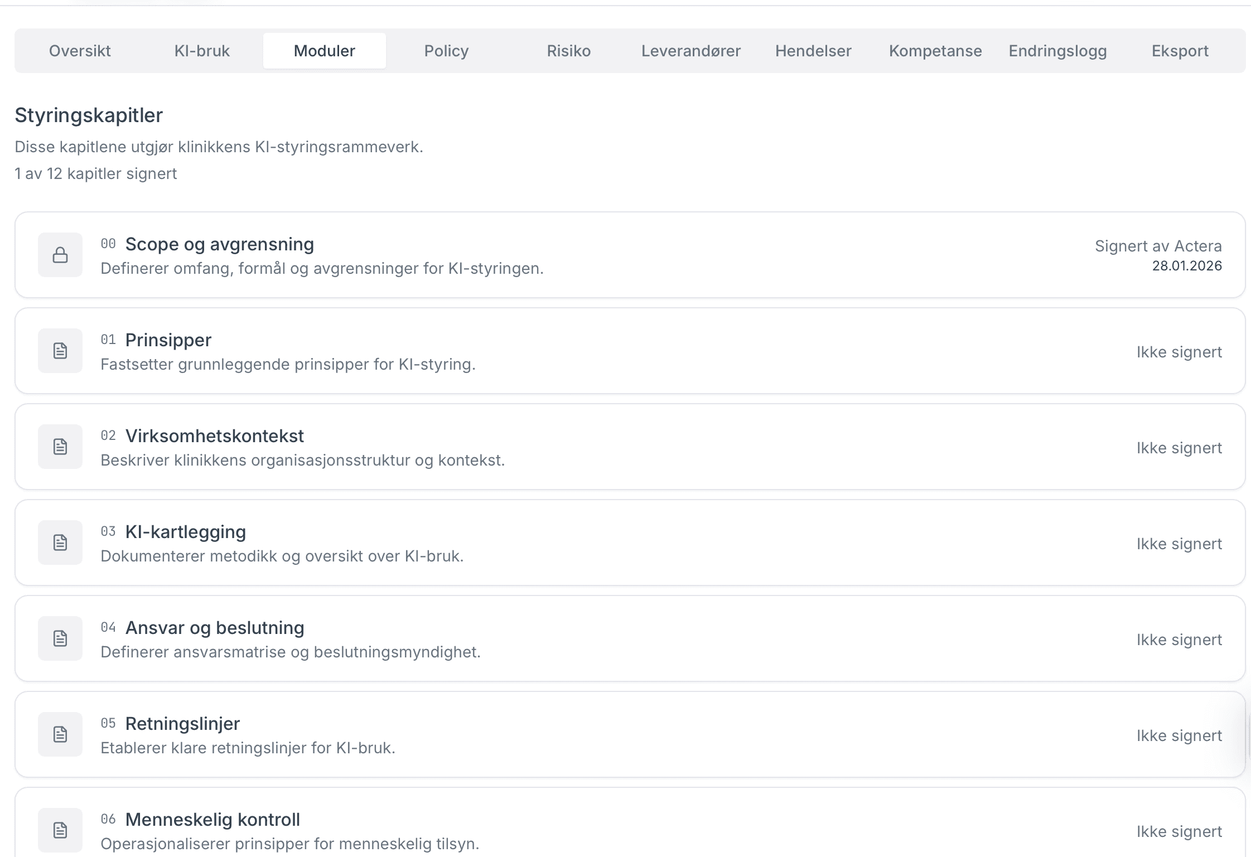
Task: Open the Prinsipper chapter title
Action: [168, 340]
